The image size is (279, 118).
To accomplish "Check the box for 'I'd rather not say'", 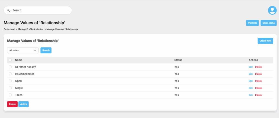I will click(10, 67).
